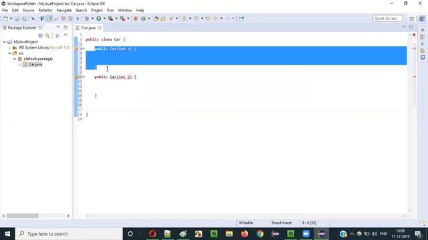The height and width of the screenshot is (240, 428).
Task: Minimize the Package Explorer view
Action: pyautogui.click(x=58, y=27)
